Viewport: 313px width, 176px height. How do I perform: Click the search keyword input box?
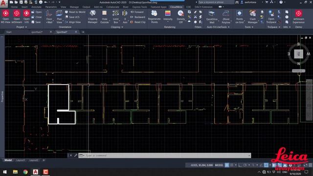(216, 2)
